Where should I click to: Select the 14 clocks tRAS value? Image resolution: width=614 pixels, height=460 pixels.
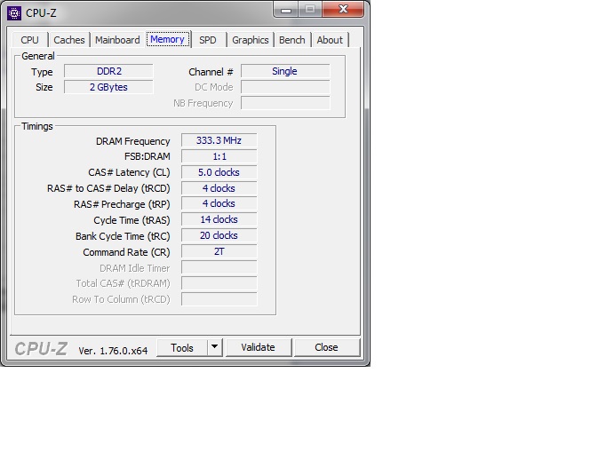[219, 219]
